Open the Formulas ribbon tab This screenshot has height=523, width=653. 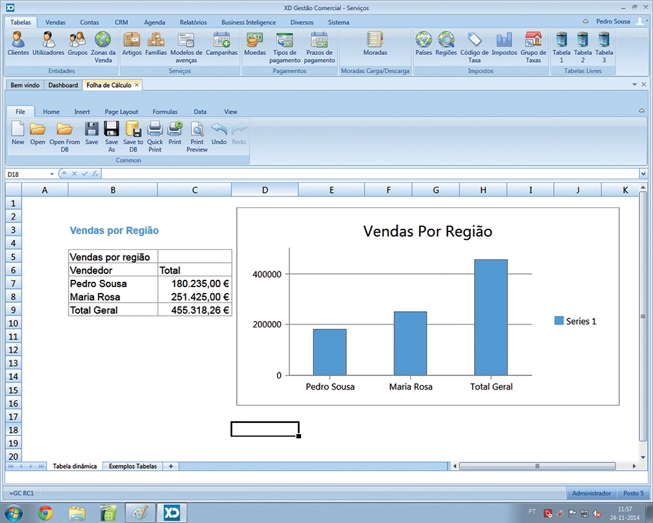pyautogui.click(x=165, y=112)
